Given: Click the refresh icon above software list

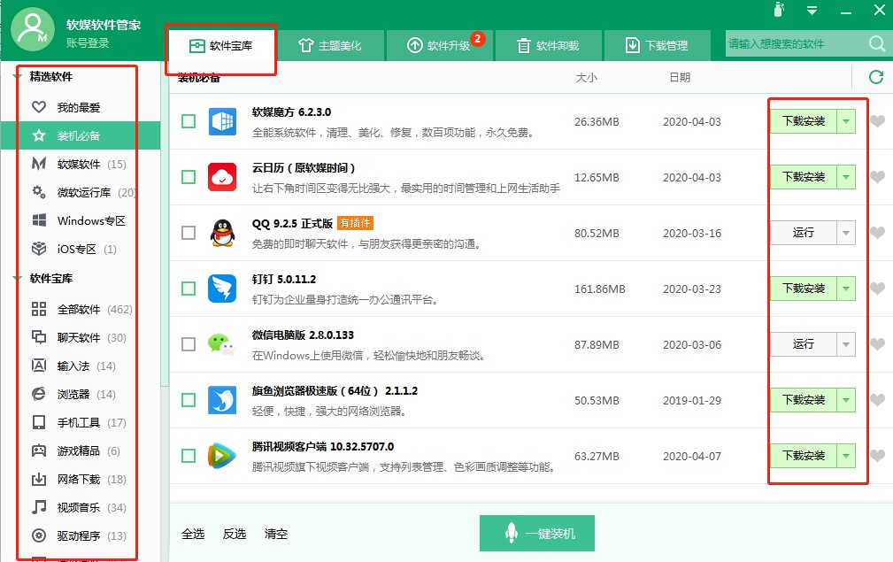Looking at the screenshot, I should 875,78.
